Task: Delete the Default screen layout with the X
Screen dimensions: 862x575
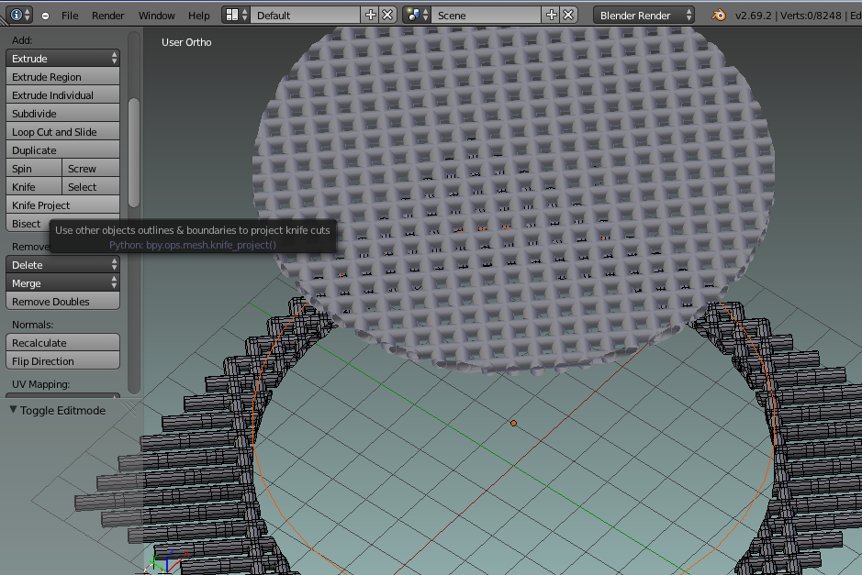Action: click(387, 15)
